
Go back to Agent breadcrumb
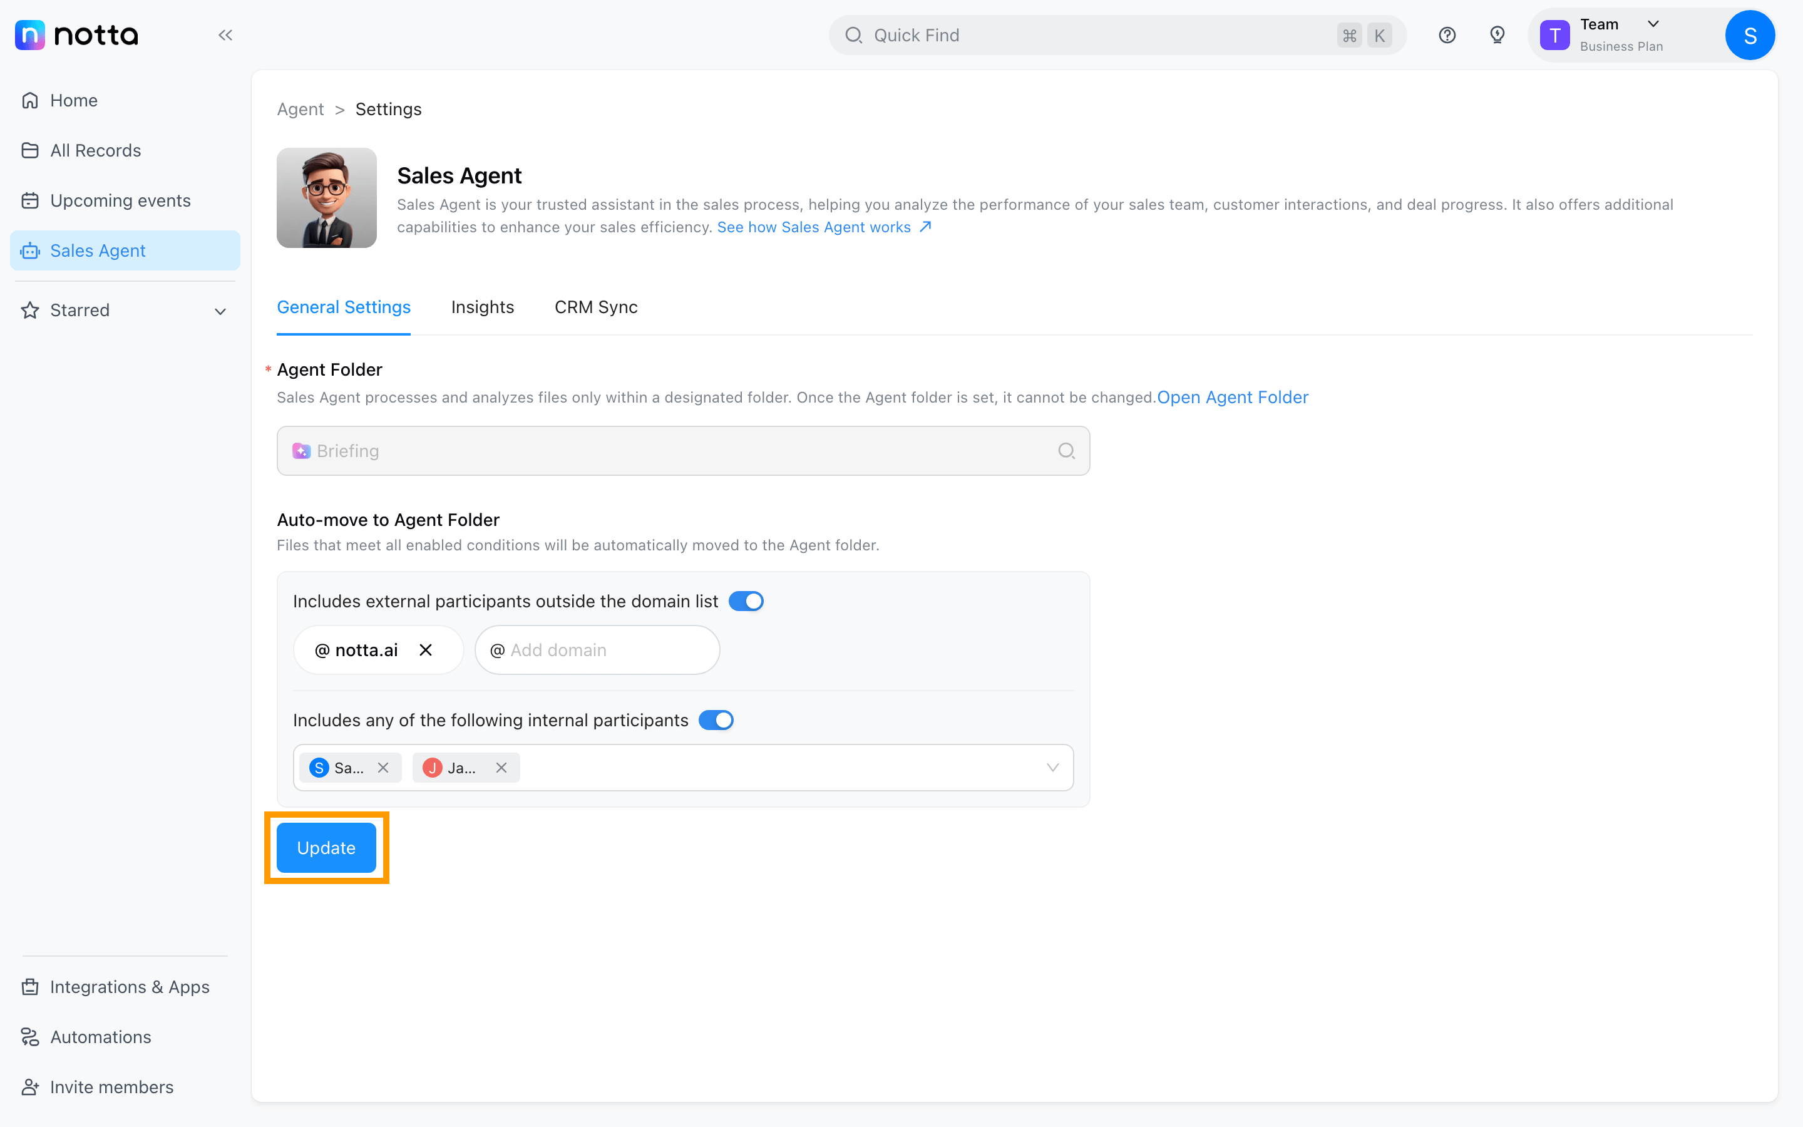click(300, 109)
